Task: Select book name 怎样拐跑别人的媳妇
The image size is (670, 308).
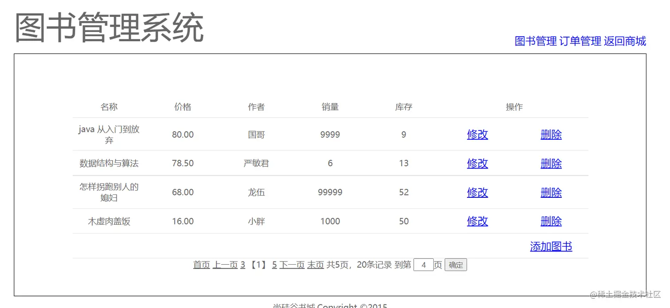Action: click(x=109, y=192)
